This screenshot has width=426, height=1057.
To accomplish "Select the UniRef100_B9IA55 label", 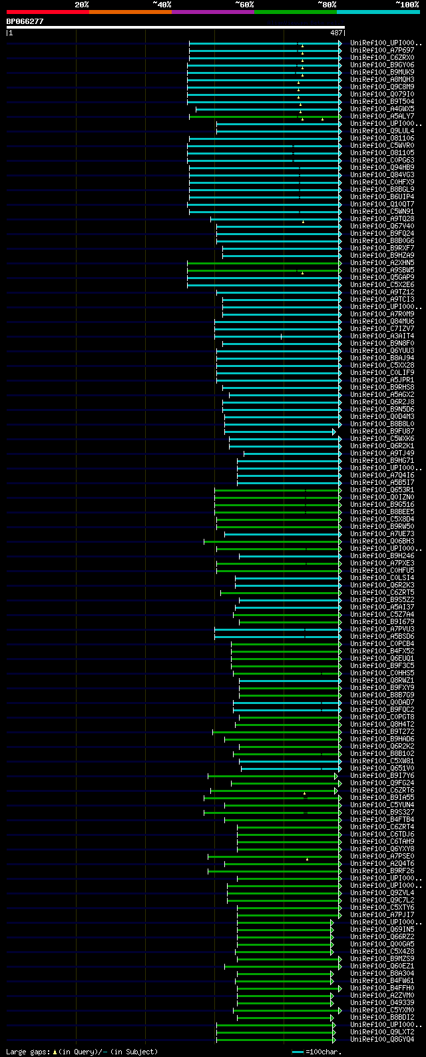I will click(382, 797).
